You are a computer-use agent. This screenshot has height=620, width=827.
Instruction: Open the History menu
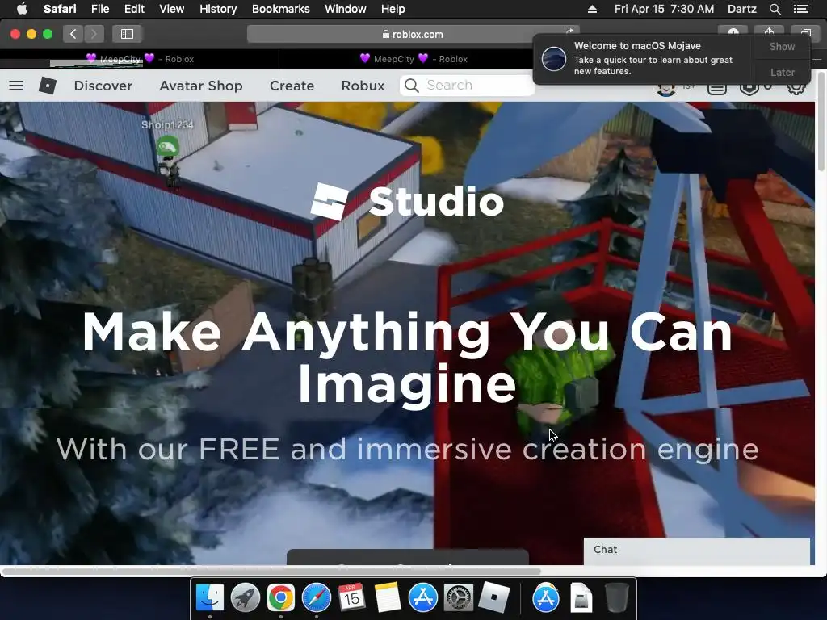pos(218,9)
